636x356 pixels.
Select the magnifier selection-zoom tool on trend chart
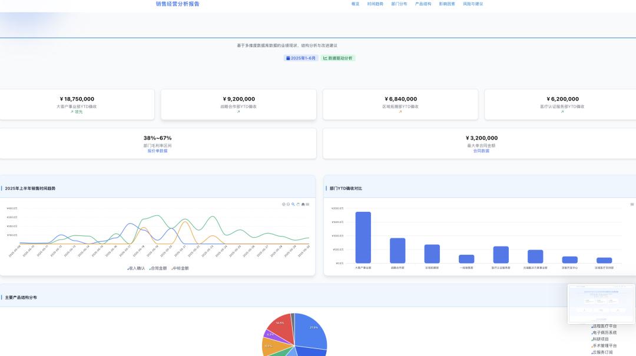(293, 204)
